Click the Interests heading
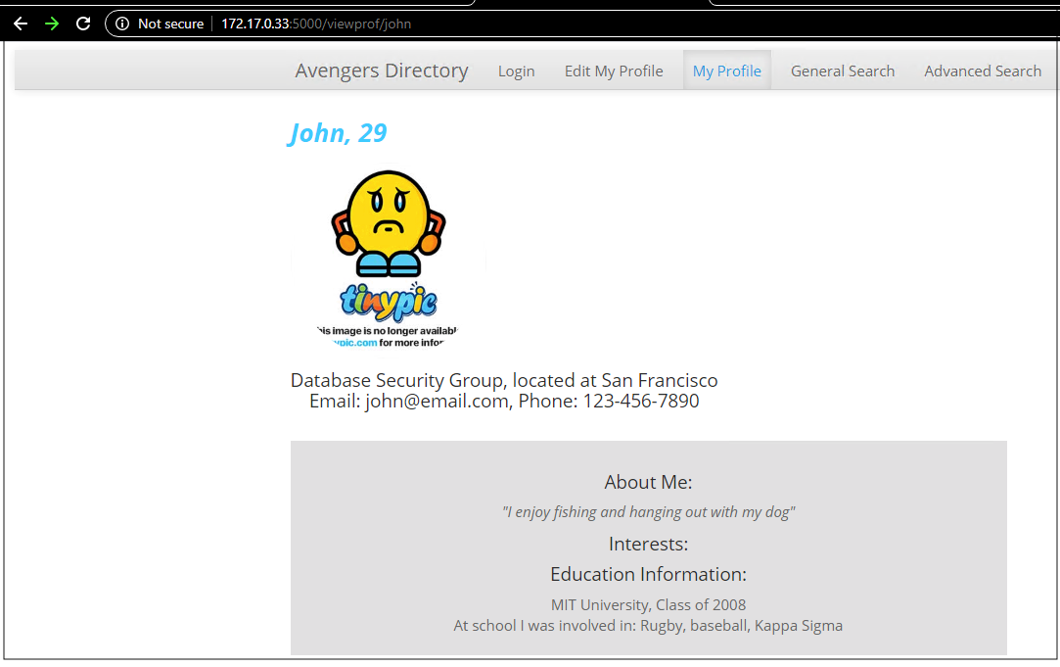 tap(648, 544)
